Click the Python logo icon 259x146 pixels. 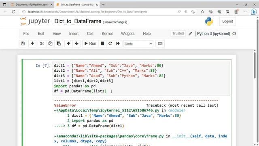(x=209, y=21)
